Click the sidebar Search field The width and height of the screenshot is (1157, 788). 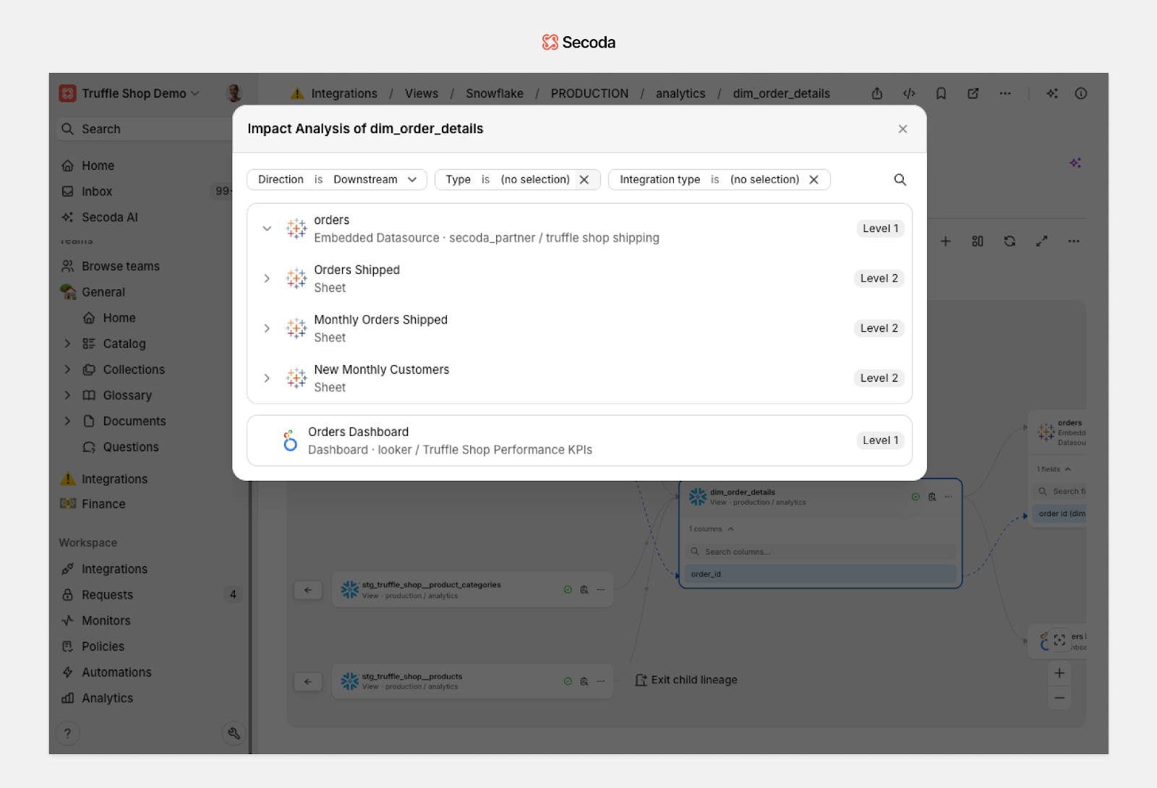[x=145, y=129]
